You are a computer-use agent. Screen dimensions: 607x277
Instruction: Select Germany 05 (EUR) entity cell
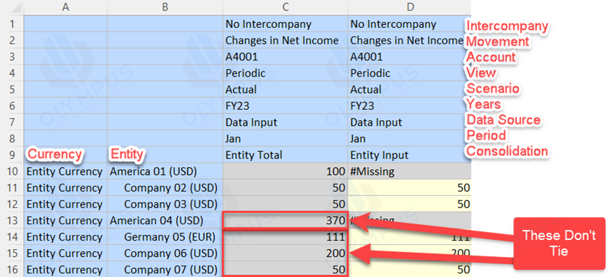[x=165, y=237]
